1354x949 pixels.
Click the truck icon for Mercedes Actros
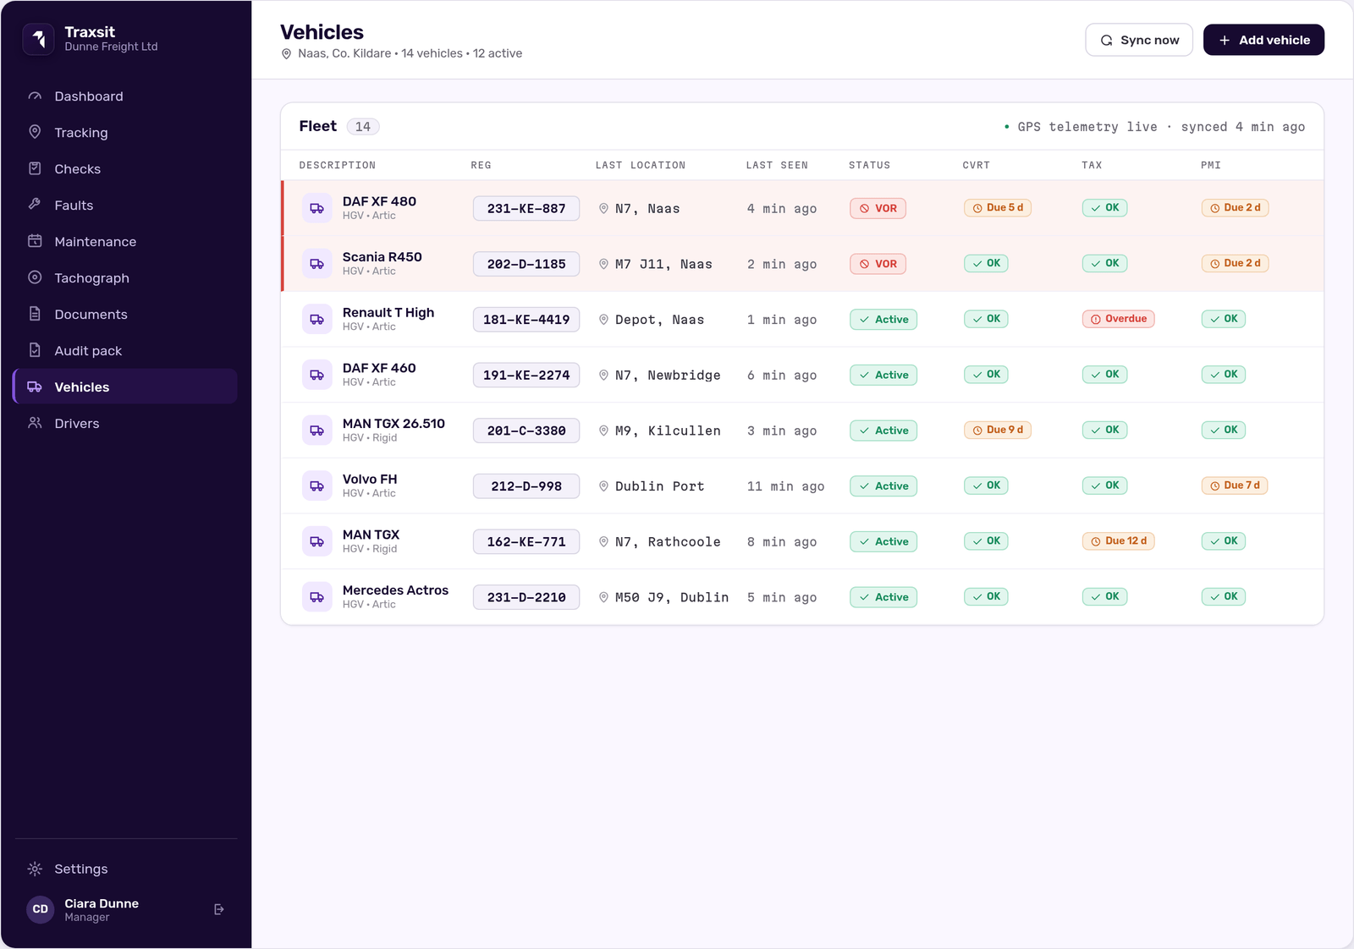317,597
